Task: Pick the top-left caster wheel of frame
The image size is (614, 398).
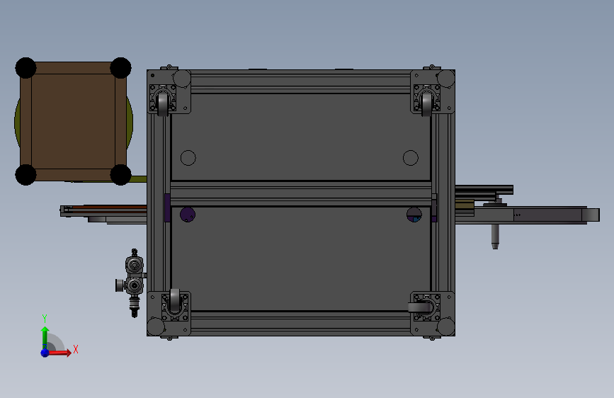Action: 162,103
